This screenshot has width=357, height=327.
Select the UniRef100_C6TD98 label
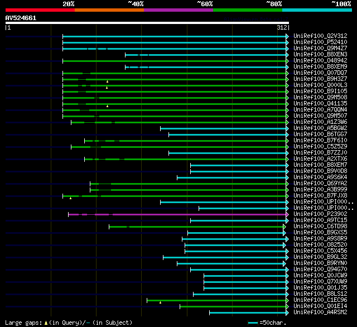(x=320, y=227)
